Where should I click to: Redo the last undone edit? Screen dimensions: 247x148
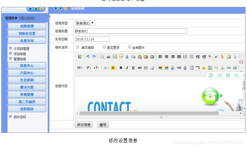tap(94, 57)
